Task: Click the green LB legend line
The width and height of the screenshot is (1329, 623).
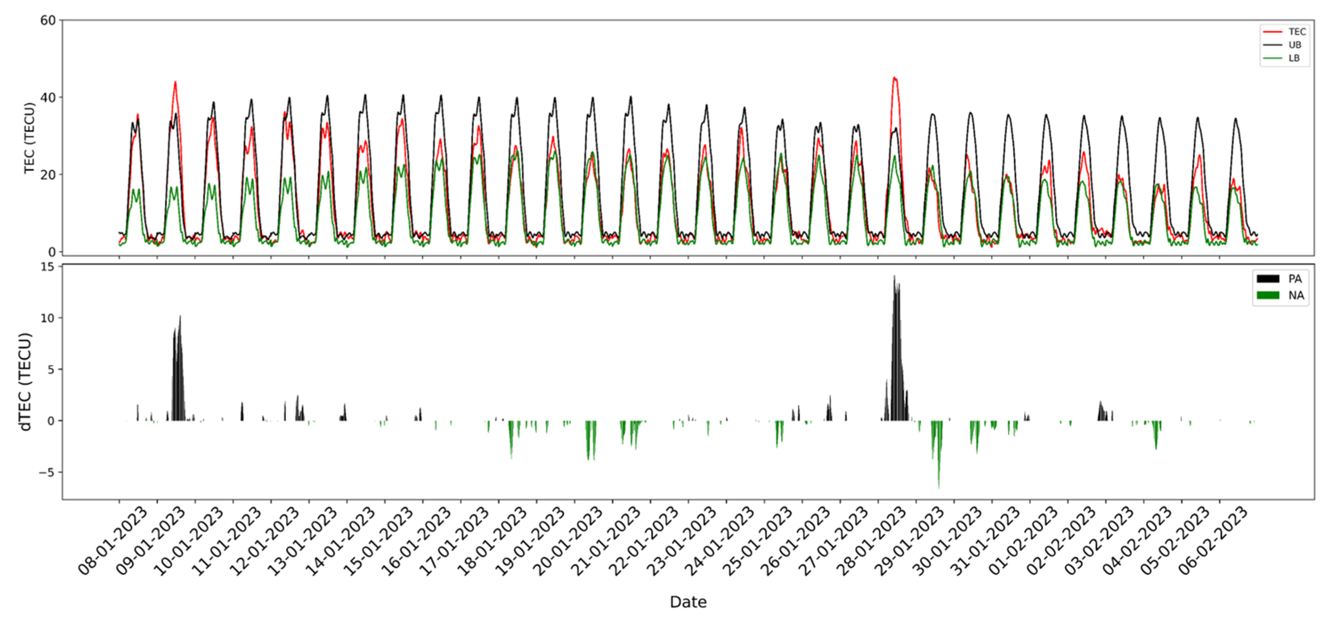Action: click(x=1273, y=58)
